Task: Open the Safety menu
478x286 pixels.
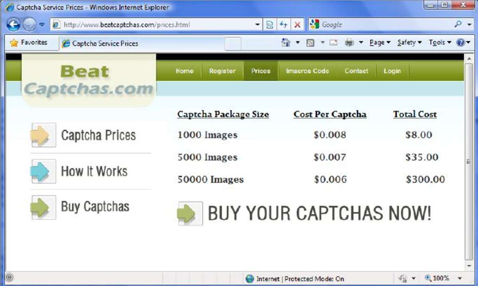Action: pos(409,43)
